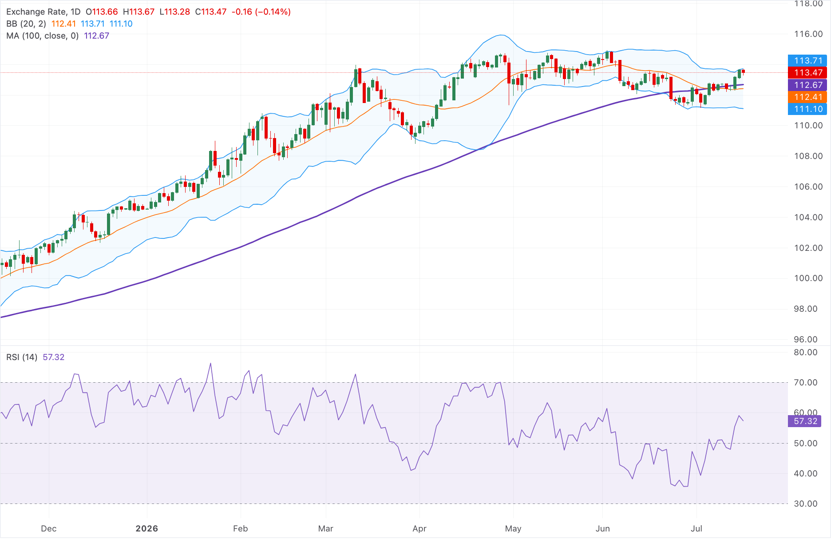Click the orange 112.41 price axis tag

[x=807, y=97]
